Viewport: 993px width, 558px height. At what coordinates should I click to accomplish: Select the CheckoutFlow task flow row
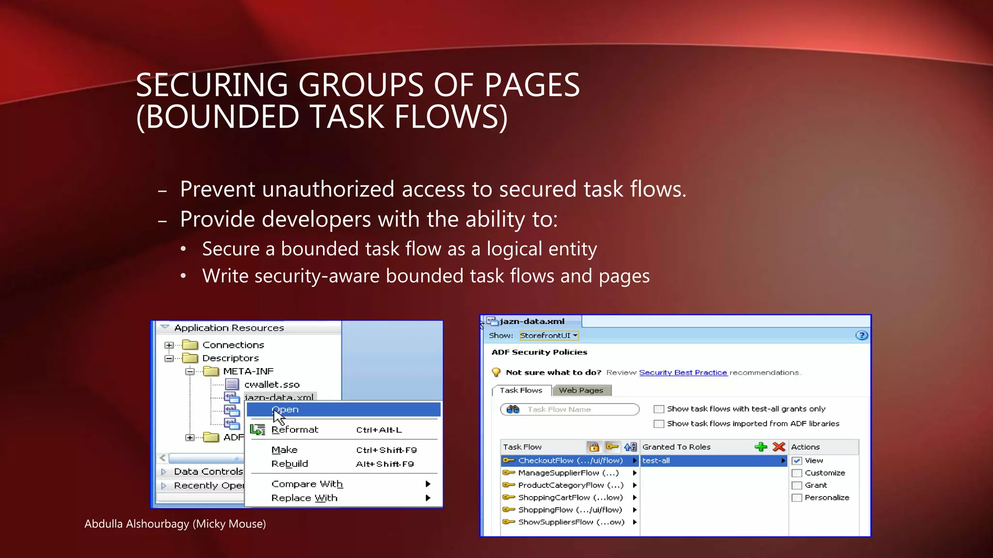pyautogui.click(x=570, y=461)
